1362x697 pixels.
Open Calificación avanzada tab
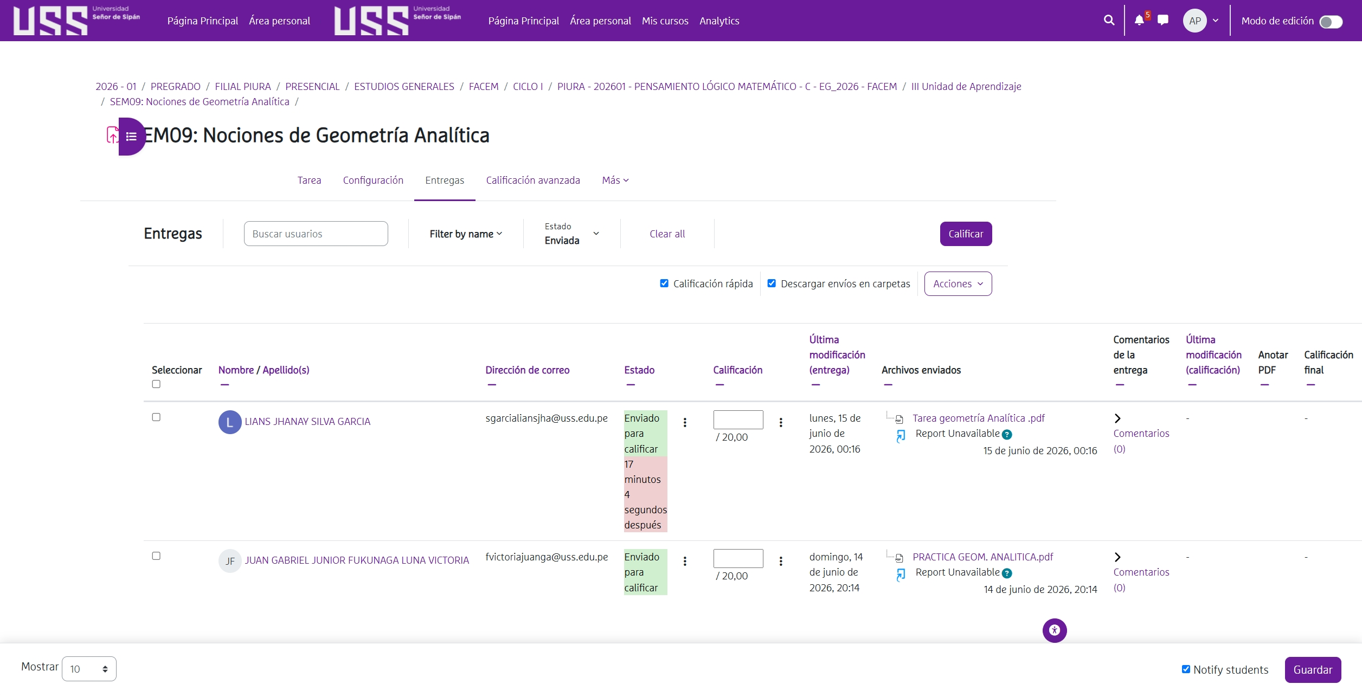533,180
